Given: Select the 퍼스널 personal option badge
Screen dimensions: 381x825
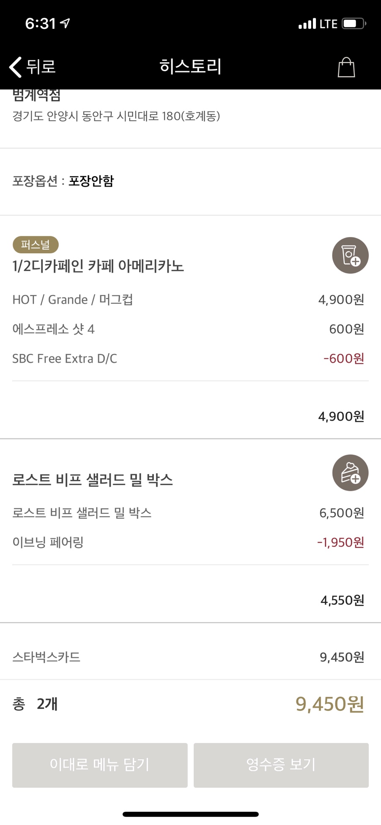Looking at the screenshot, I should 36,244.
